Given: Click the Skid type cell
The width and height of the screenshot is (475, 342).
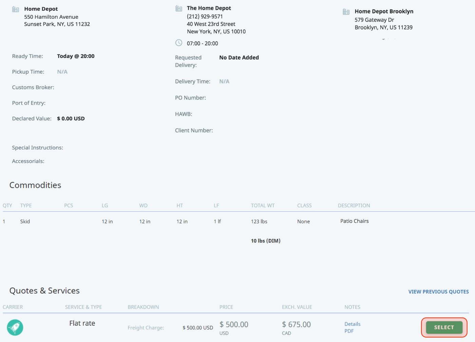Looking at the screenshot, I should point(25,221).
